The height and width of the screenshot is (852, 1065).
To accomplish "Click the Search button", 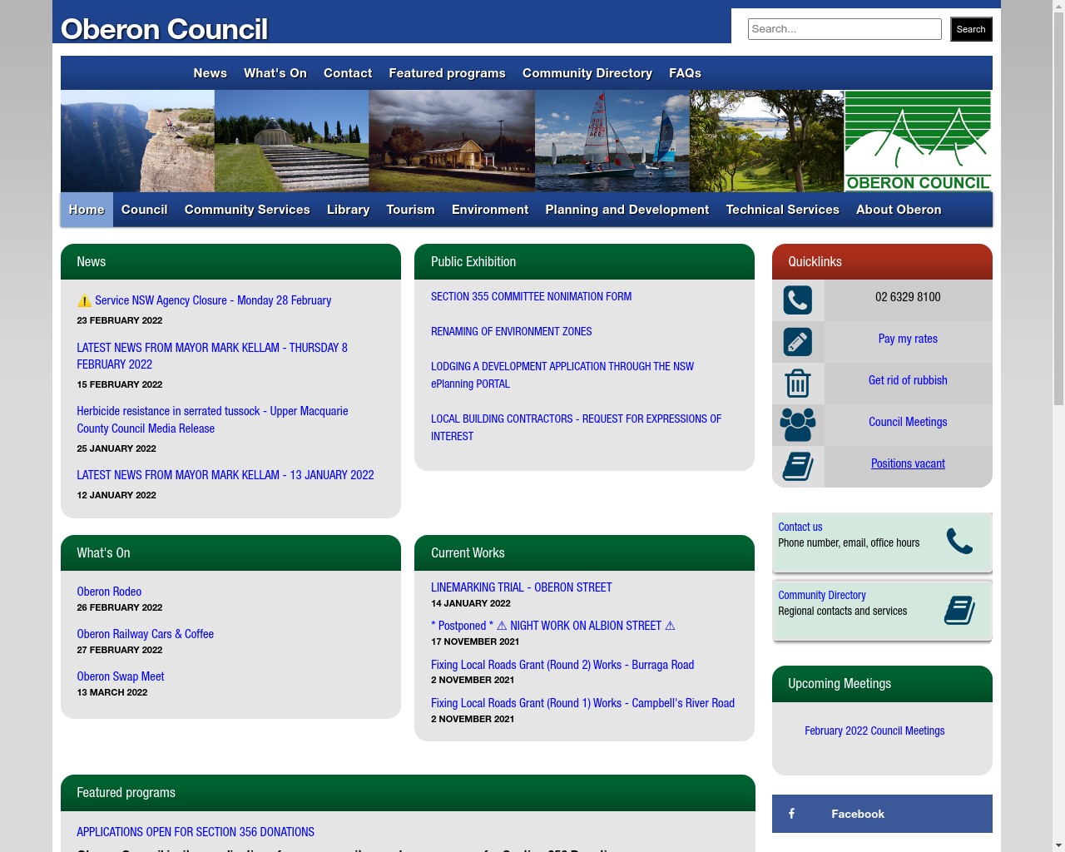I will [x=971, y=29].
